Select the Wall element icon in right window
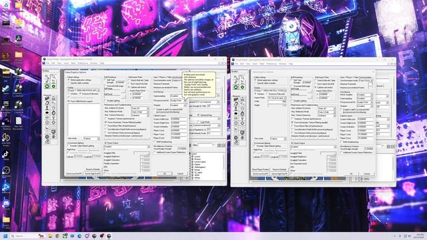427x240 pixels. (236, 99)
